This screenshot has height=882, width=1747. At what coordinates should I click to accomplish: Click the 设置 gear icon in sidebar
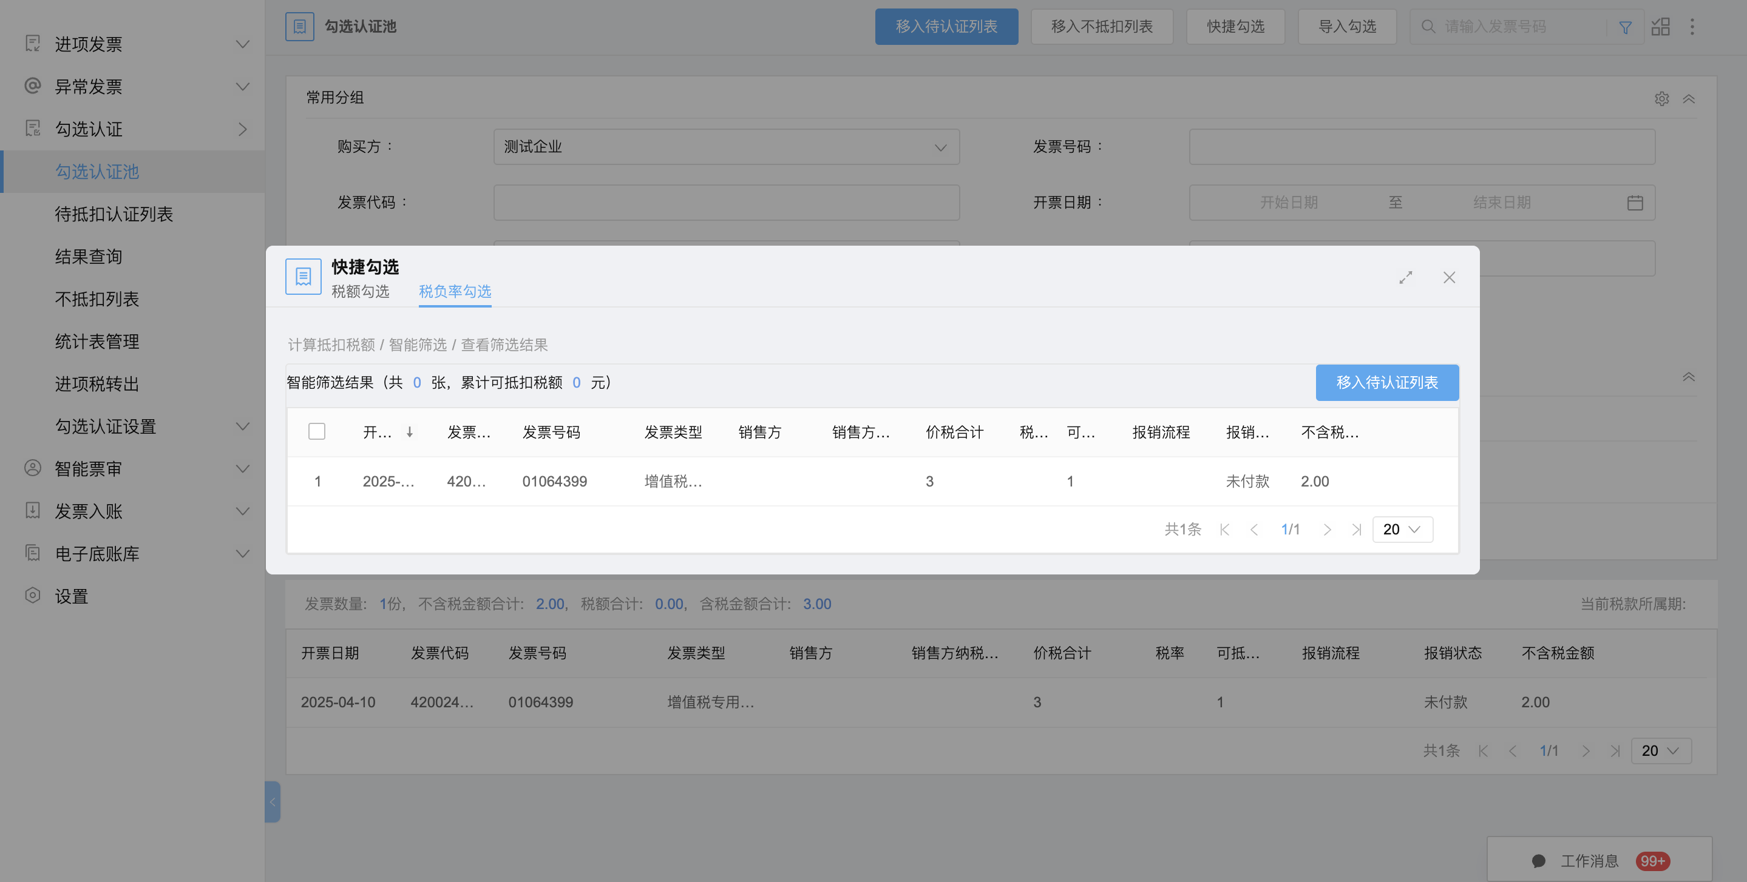pyautogui.click(x=33, y=596)
